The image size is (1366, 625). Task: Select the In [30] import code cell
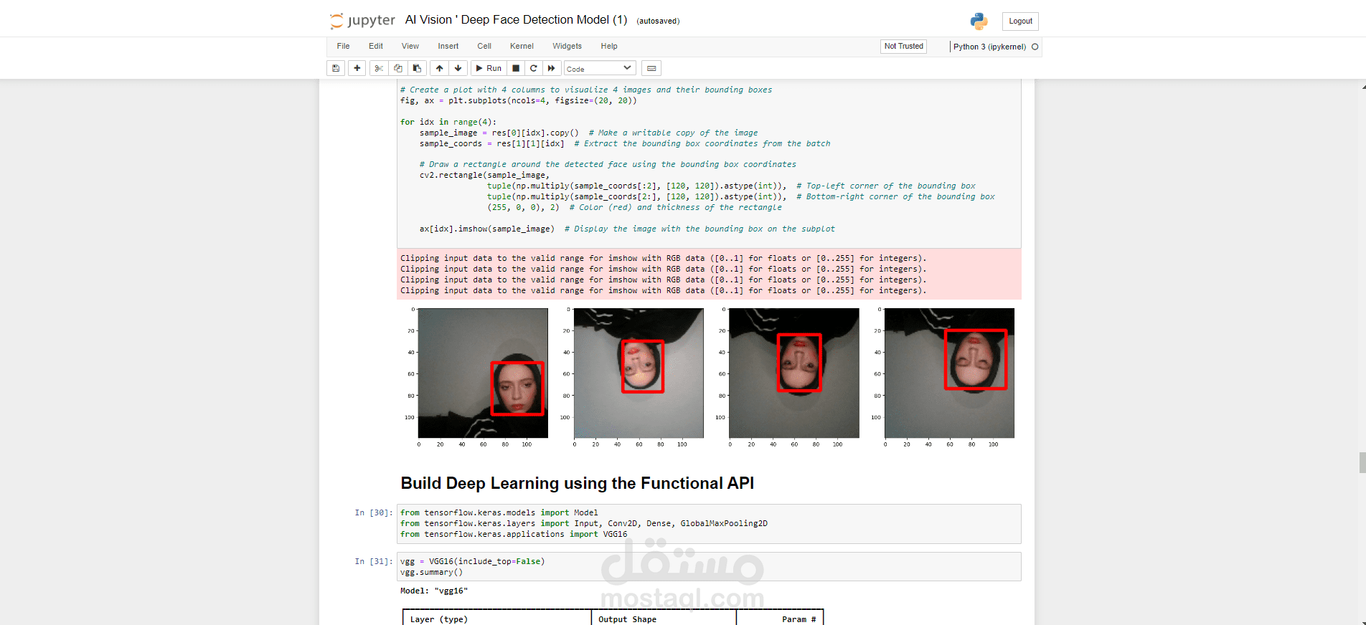[709, 524]
